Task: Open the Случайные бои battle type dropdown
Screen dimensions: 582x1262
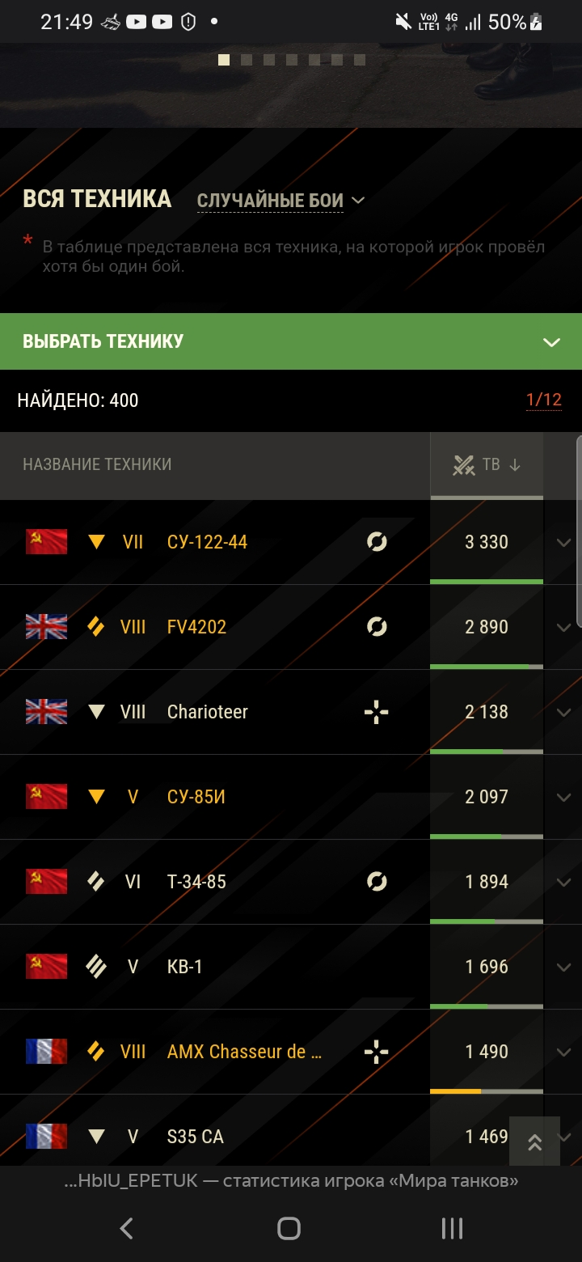Action: [280, 201]
